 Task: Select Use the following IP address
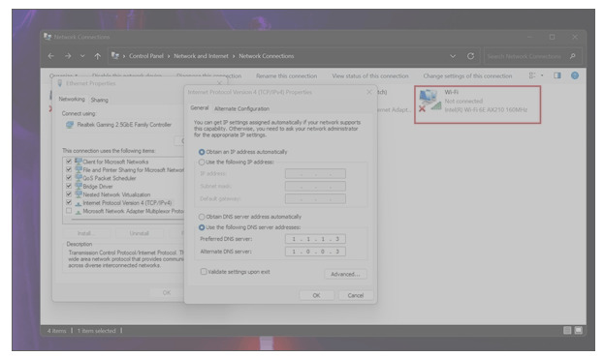(202, 163)
